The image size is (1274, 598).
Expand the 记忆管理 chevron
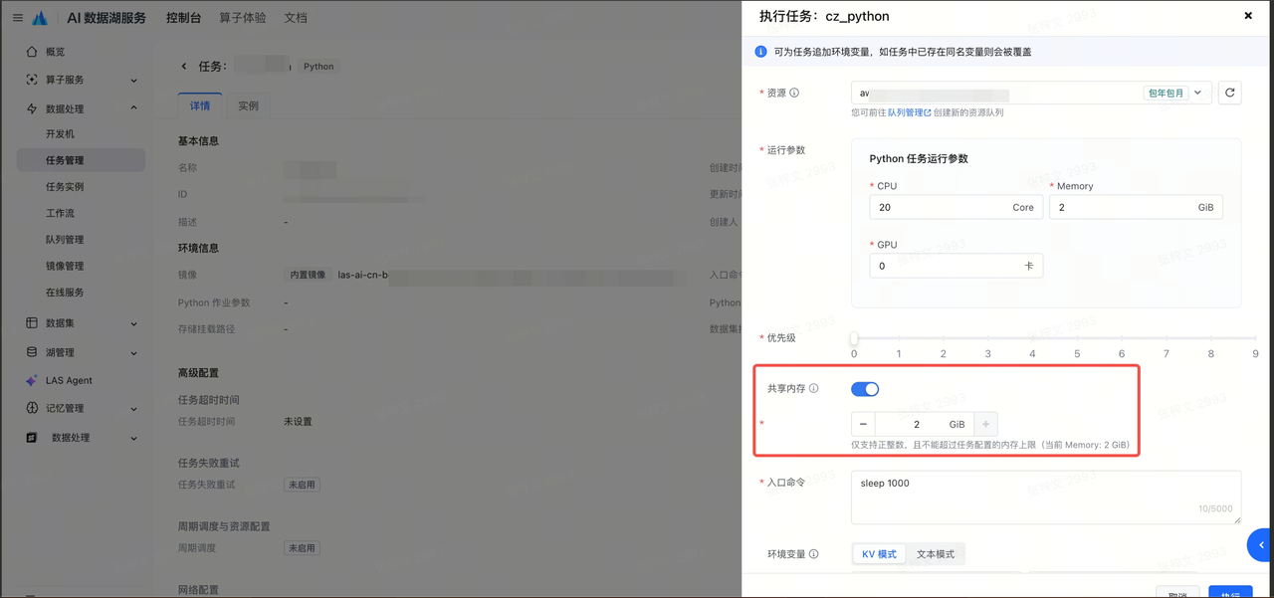pyautogui.click(x=134, y=408)
